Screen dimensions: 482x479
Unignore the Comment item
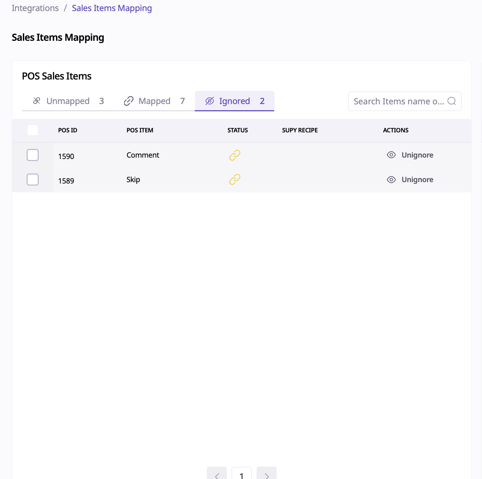[x=417, y=155]
